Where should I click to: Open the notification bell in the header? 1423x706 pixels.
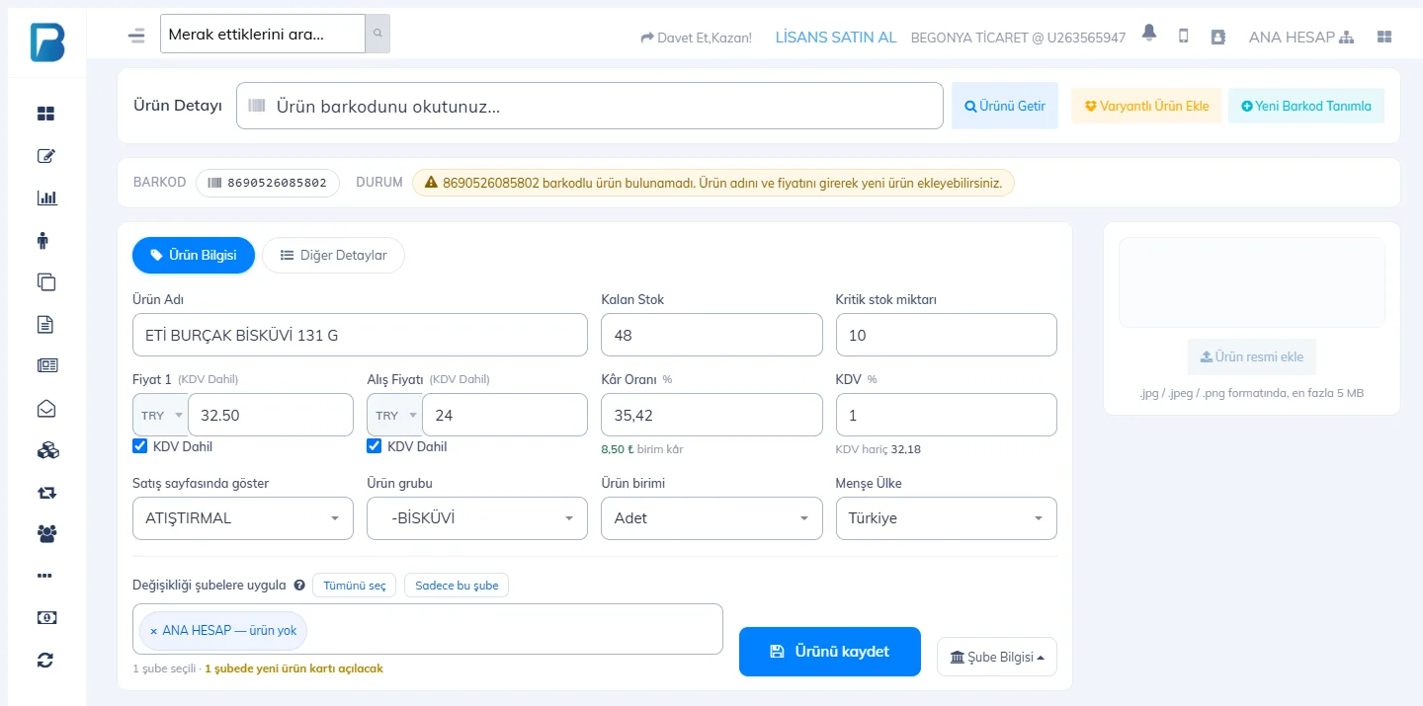1148,34
